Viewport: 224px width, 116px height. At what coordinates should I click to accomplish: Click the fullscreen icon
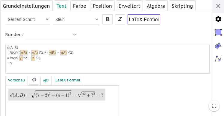tap(214, 106)
